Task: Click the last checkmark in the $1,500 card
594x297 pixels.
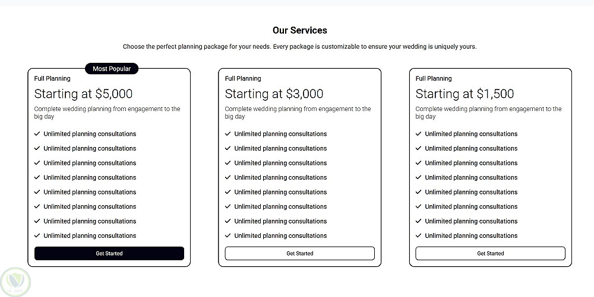Action: [x=418, y=236]
